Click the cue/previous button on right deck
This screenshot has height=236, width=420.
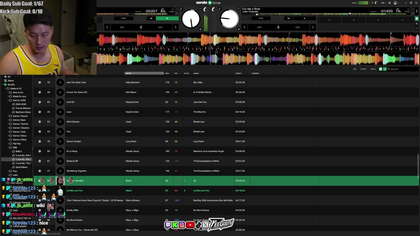click(x=288, y=18)
